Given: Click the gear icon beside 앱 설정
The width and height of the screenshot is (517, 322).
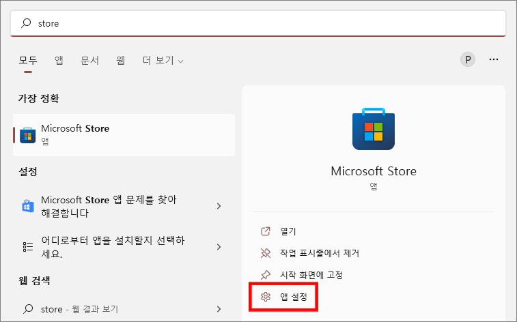Looking at the screenshot, I should (266, 297).
